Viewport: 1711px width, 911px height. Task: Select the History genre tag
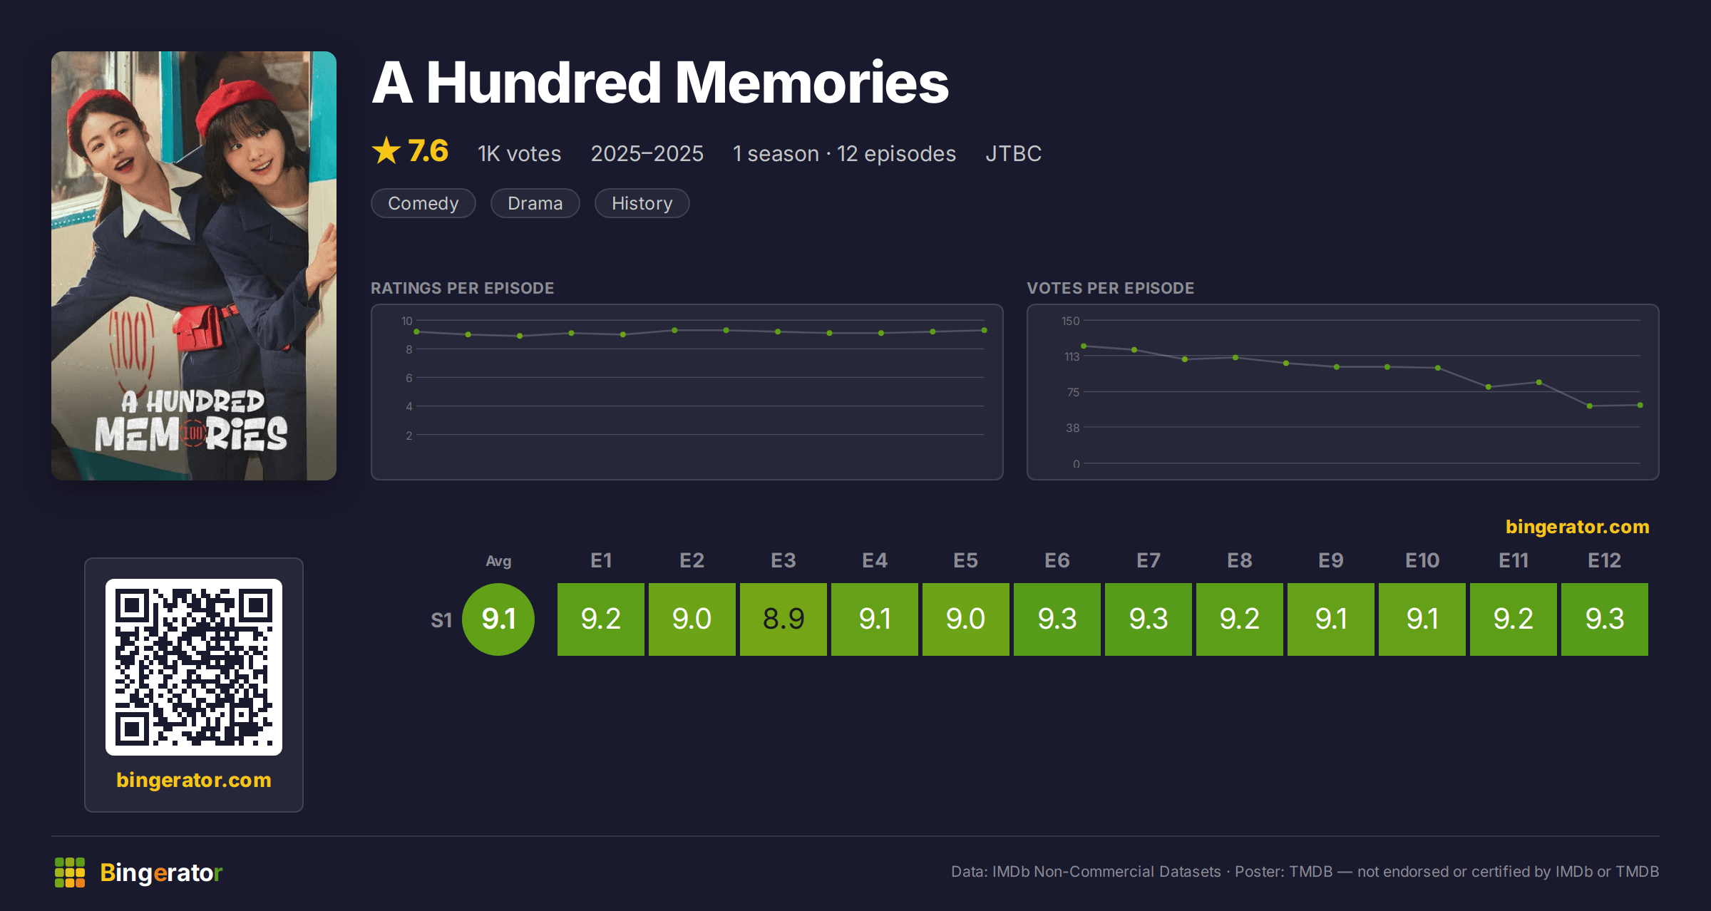tap(642, 203)
